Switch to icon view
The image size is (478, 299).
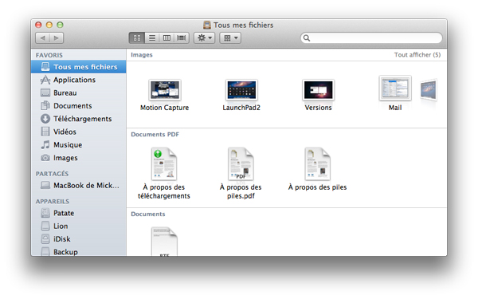(137, 37)
